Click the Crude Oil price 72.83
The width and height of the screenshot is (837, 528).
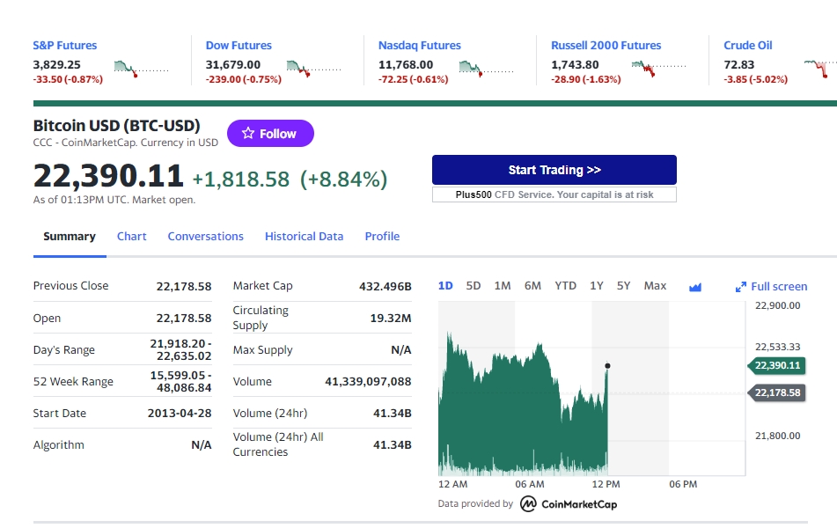pyautogui.click(x=738, y=64)
